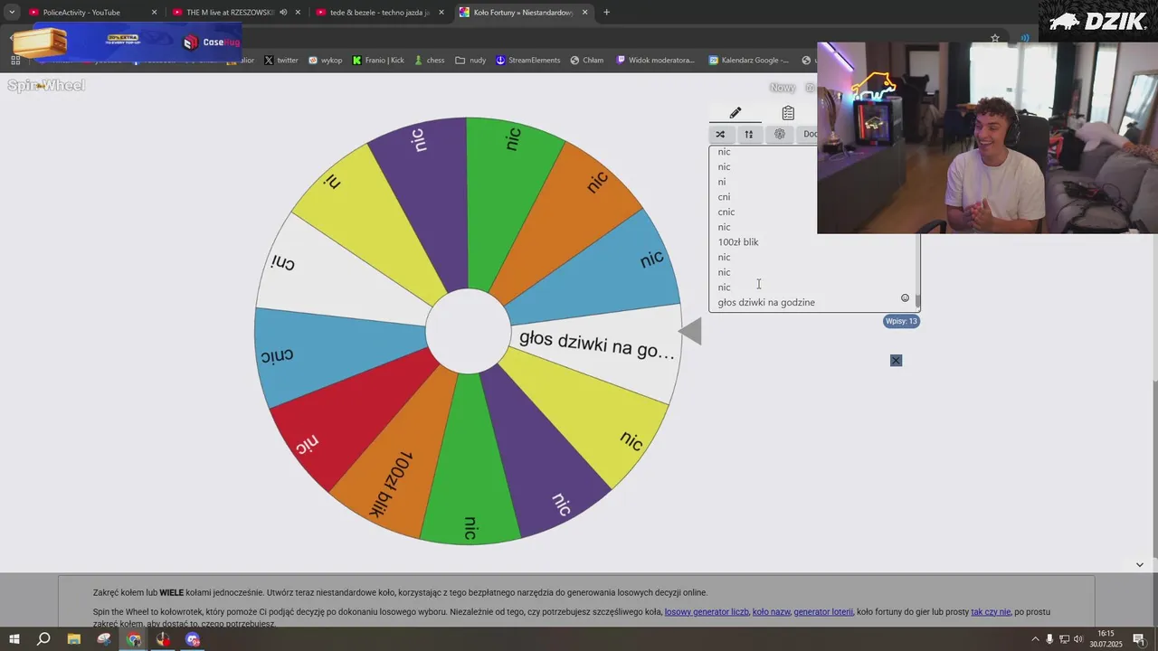The height and width of the screenshot is (651, 1158).
Task: Open the apps grid in bookmarks bar
Action: tap(15, 61)
